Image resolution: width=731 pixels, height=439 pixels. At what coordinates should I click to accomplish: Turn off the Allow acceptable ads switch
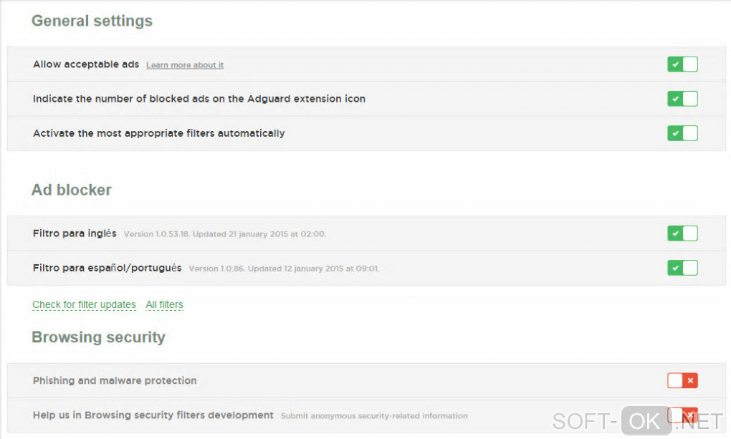(682, 64)
